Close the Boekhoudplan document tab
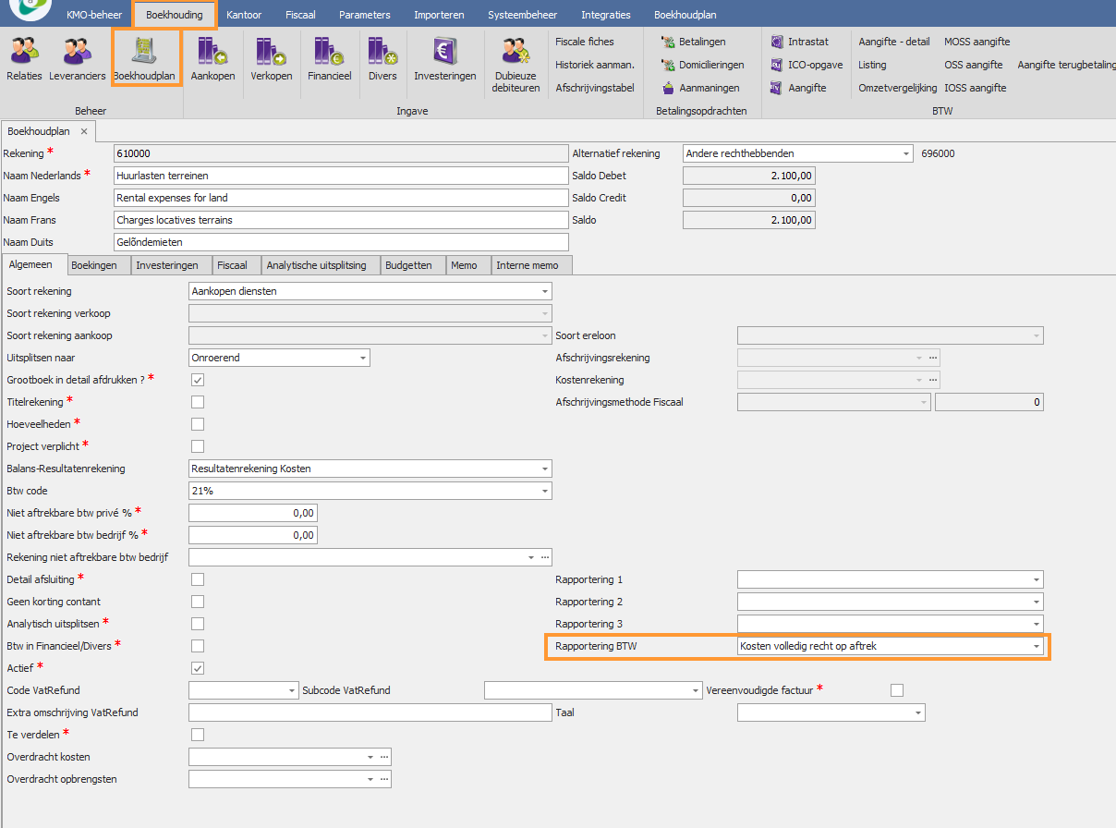The height and width of the screenshot is (828, 1116). 83,132
